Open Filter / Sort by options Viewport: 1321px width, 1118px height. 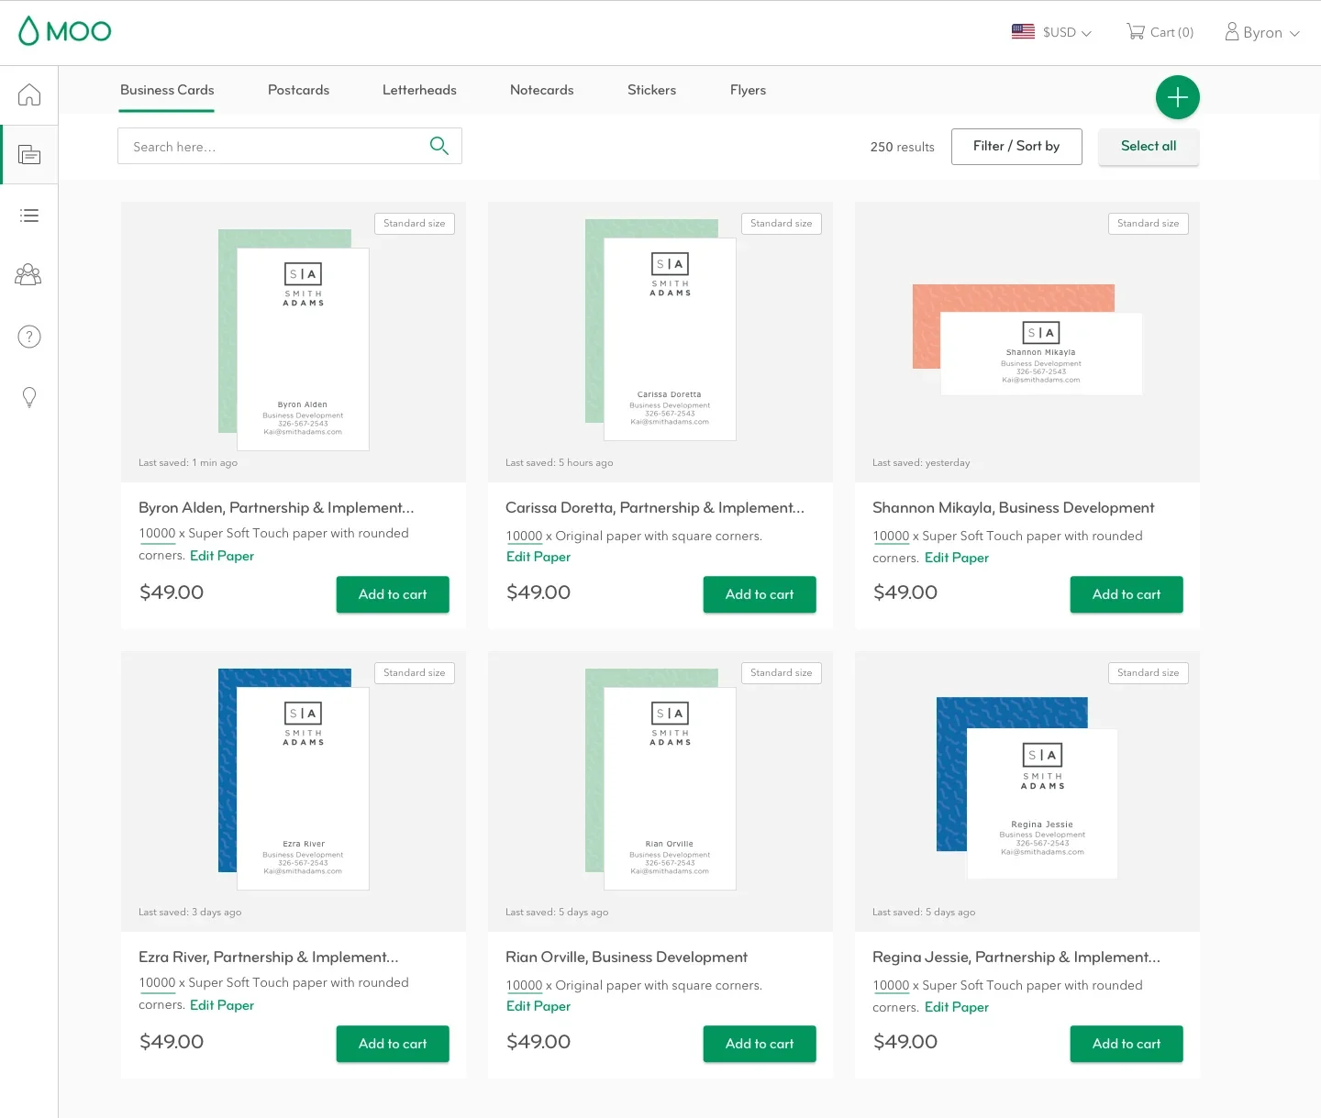pos(1016,147)
